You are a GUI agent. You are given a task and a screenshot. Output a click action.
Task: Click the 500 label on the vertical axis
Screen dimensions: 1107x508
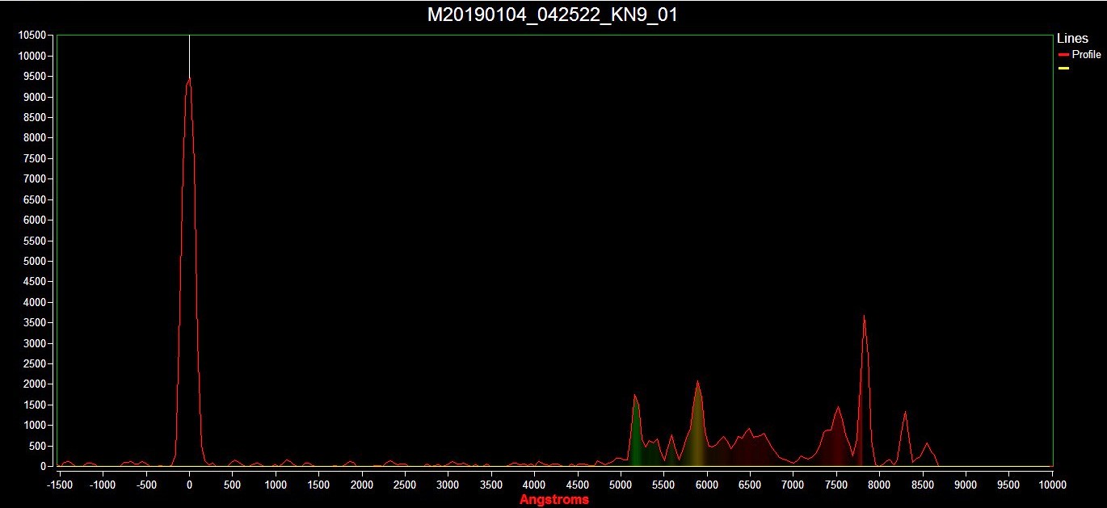38,446
